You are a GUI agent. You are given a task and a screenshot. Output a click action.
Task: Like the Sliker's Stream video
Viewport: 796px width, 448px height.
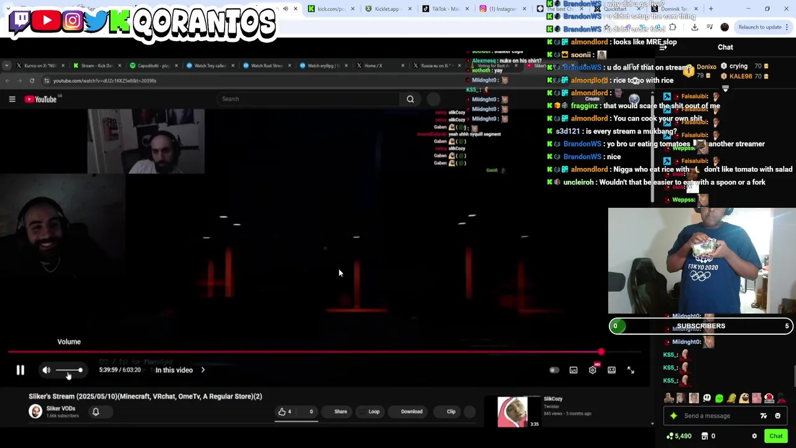click(x=285, y=411)
